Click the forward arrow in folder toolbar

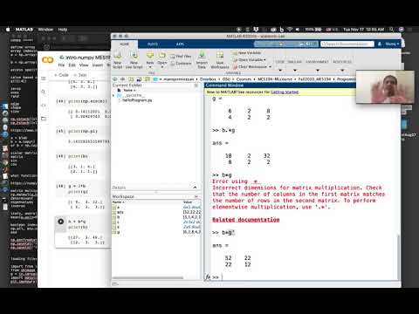pos(123,79)
